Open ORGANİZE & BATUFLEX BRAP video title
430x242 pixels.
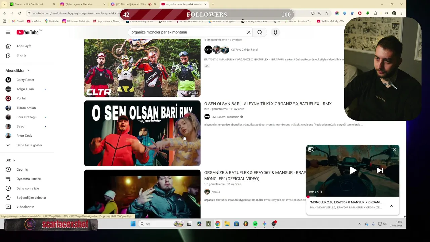pyautogui.click(x=255, y=176)
